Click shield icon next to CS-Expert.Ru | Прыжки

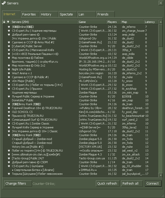click(x=9, y=89)
